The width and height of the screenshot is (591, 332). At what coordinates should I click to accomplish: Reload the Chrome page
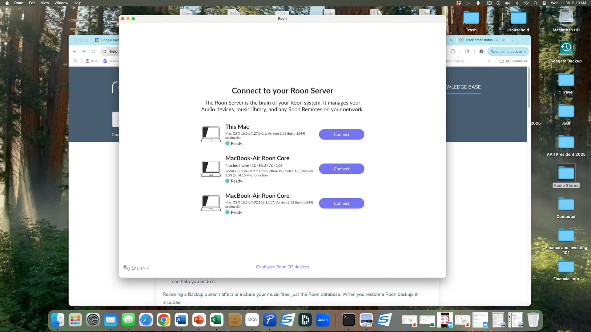click(93, 51)
